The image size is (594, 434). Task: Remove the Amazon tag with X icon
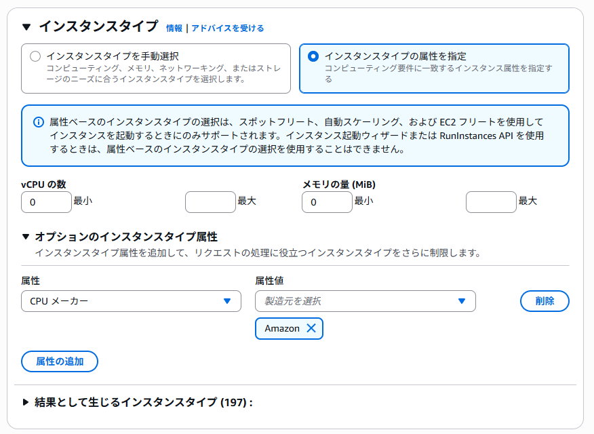click(x=311, y=328)
